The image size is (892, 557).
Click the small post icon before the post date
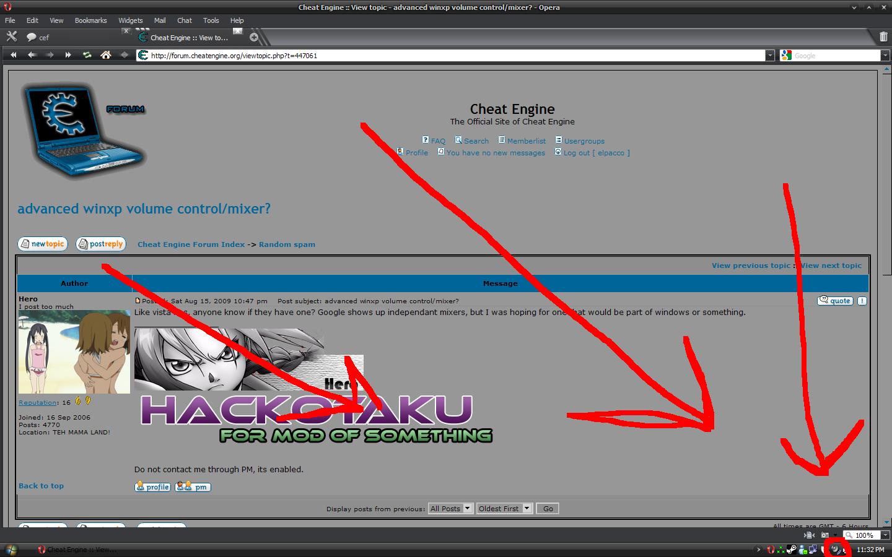138,301
